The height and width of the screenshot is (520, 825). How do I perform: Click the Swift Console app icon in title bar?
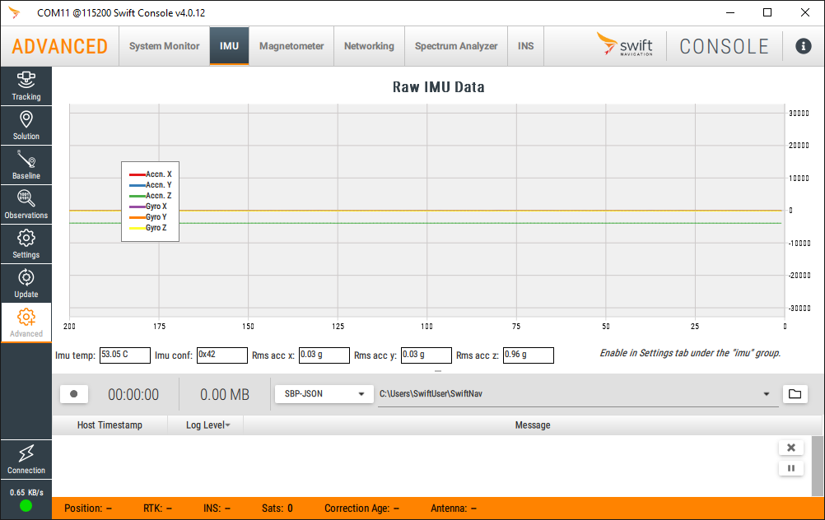point(14,12)
